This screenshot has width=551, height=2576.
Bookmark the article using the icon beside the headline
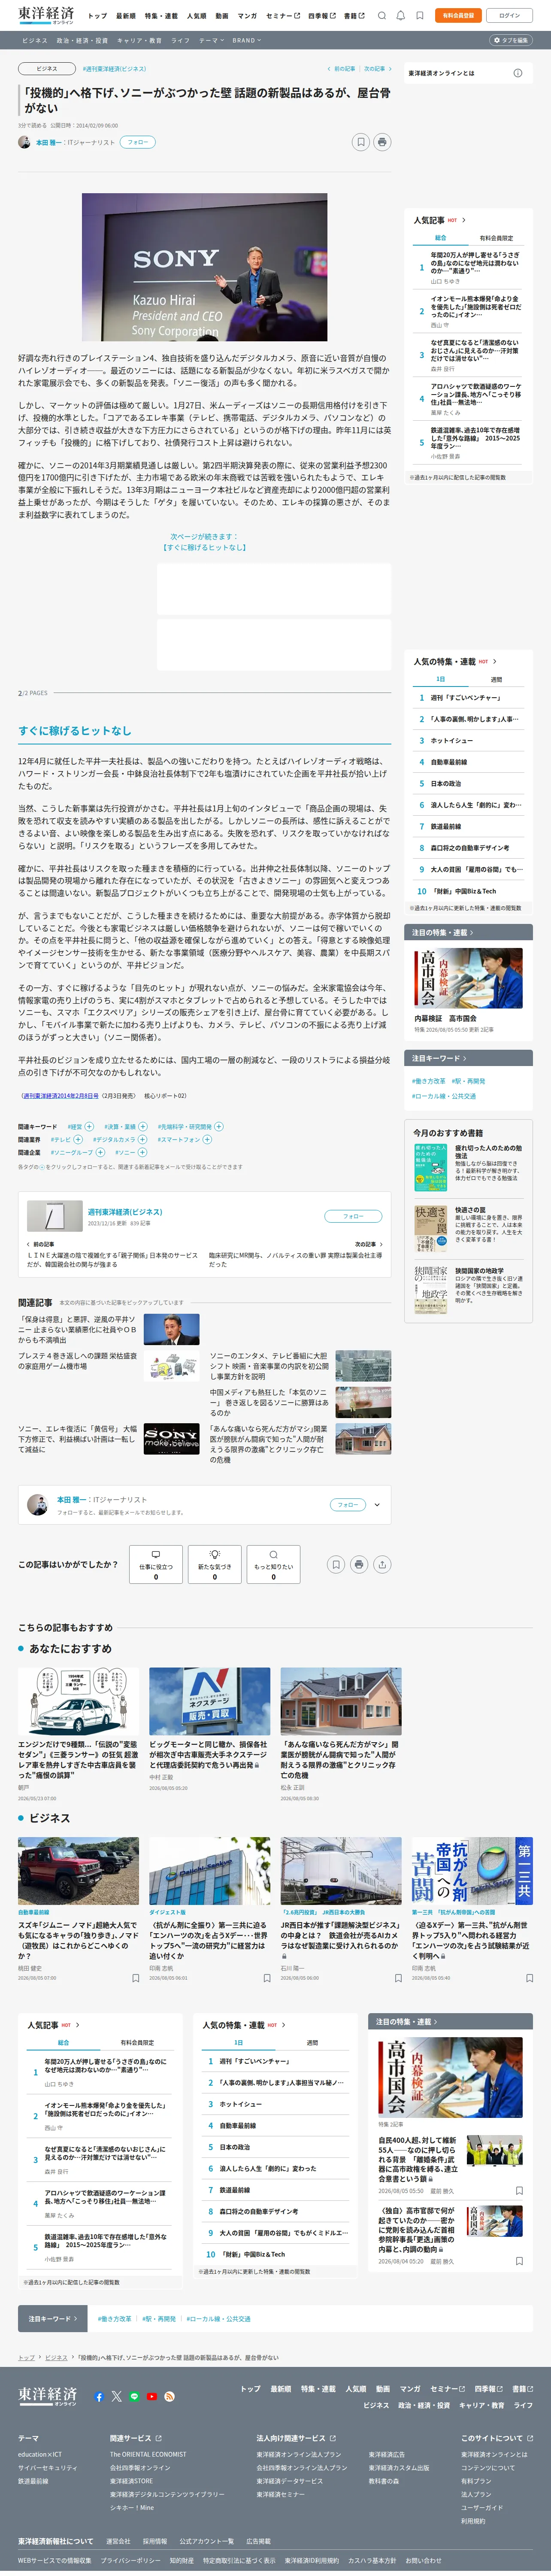click(361, 142)
